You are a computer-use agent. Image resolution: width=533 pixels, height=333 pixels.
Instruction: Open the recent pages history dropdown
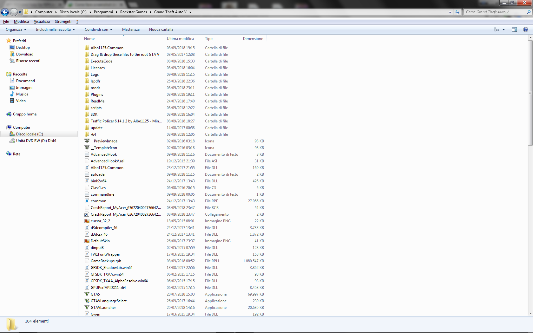20,12
